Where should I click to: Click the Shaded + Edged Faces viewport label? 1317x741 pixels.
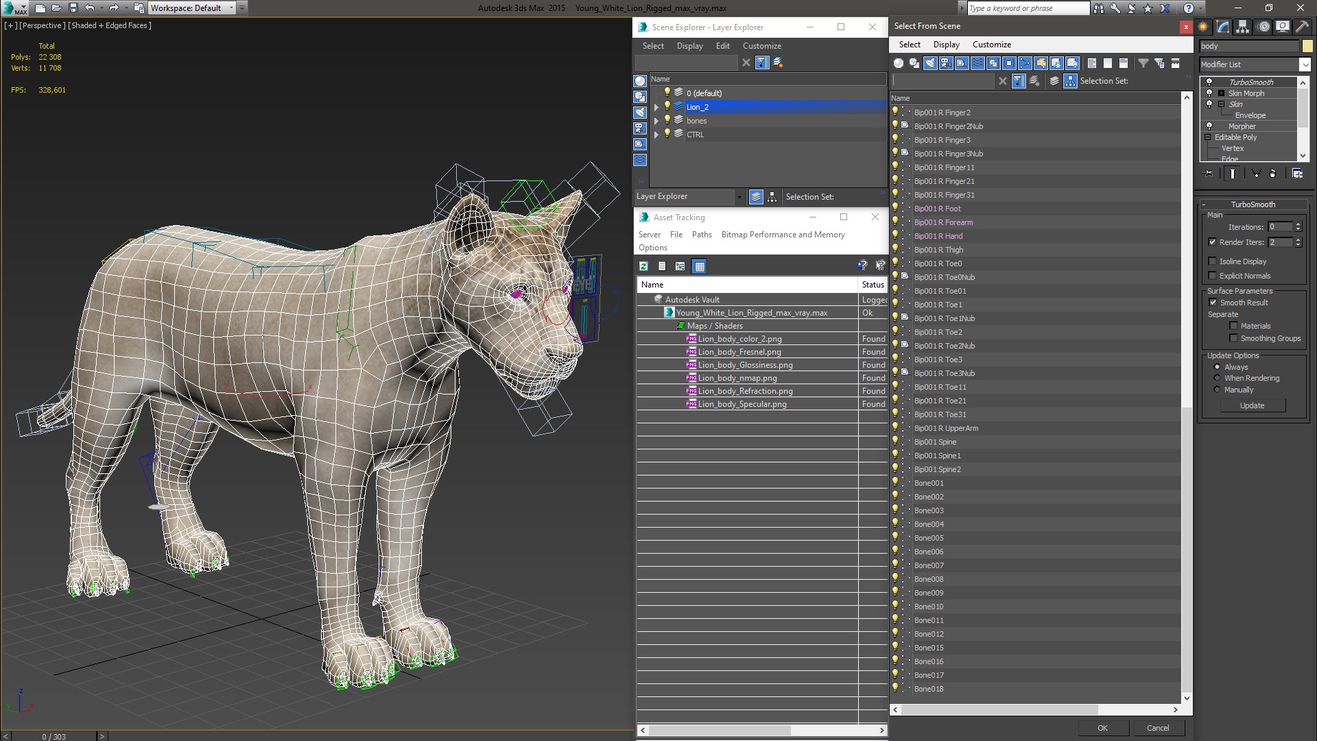110,25
